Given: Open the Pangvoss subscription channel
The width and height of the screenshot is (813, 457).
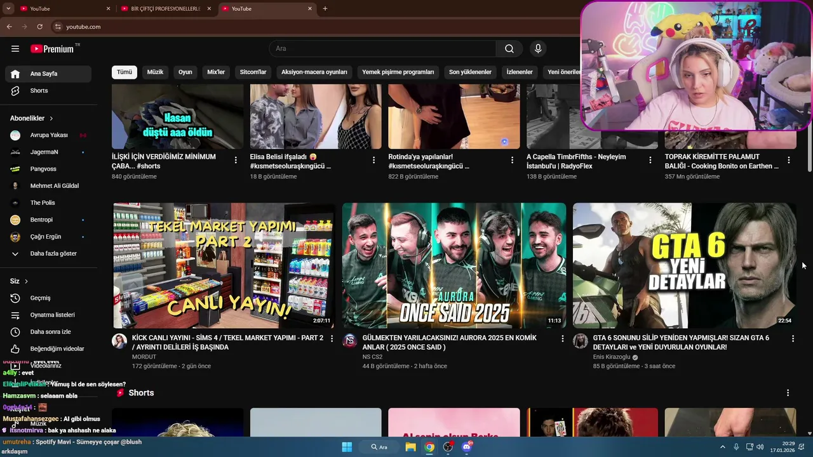Looking at the screenshot, I should pyautogui.click(x=48, y=169).
